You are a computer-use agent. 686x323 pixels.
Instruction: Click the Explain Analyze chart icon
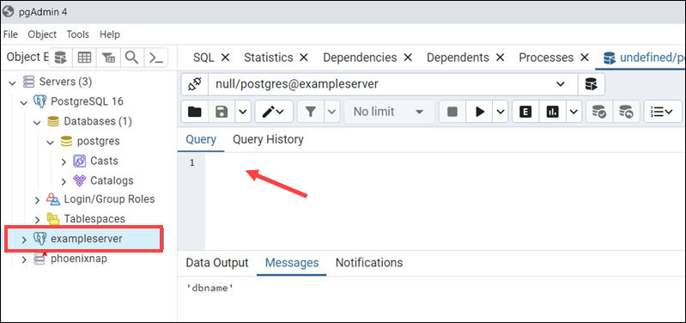click(x=553, y=112)
